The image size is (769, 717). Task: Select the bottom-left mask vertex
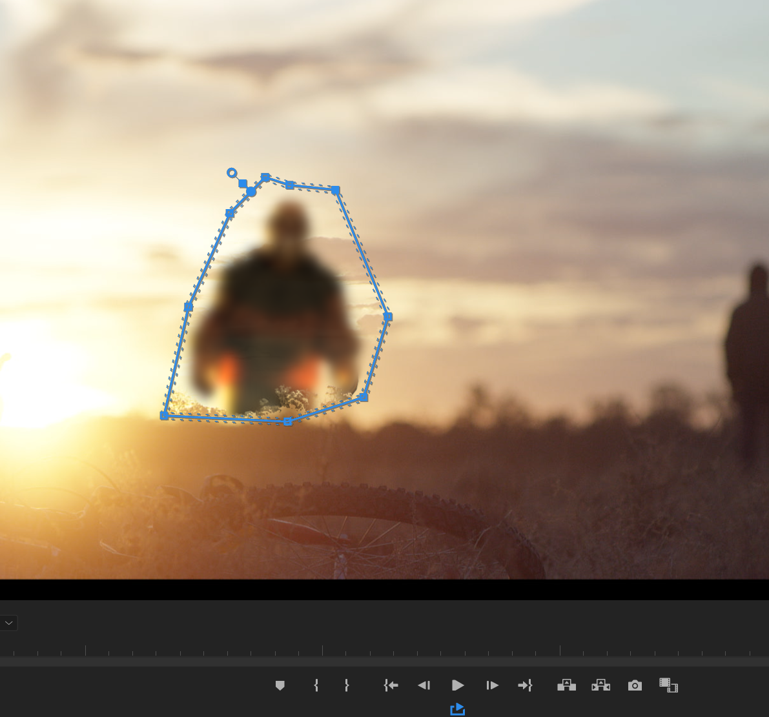click(164, 415)
